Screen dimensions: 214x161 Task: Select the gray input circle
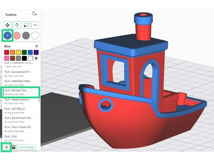tap(26, 36)
